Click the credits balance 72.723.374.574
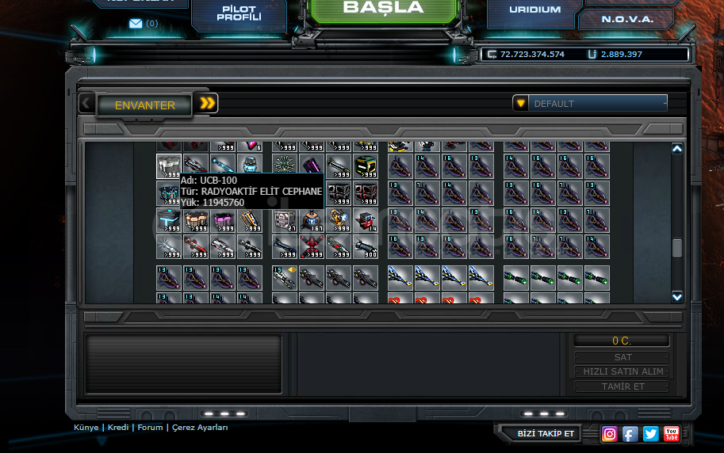724x453 pixels. (x=532, y=54)
